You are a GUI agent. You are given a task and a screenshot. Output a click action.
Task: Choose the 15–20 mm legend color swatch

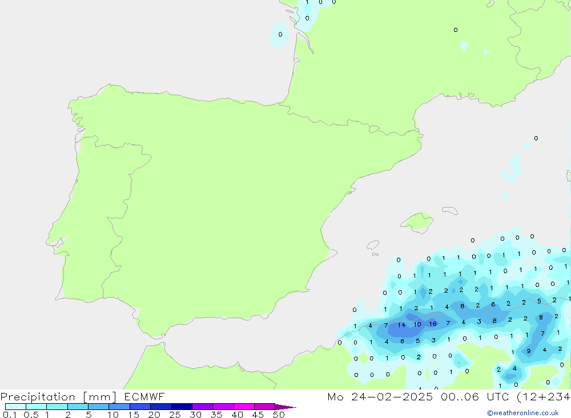[x=140, y=407]
